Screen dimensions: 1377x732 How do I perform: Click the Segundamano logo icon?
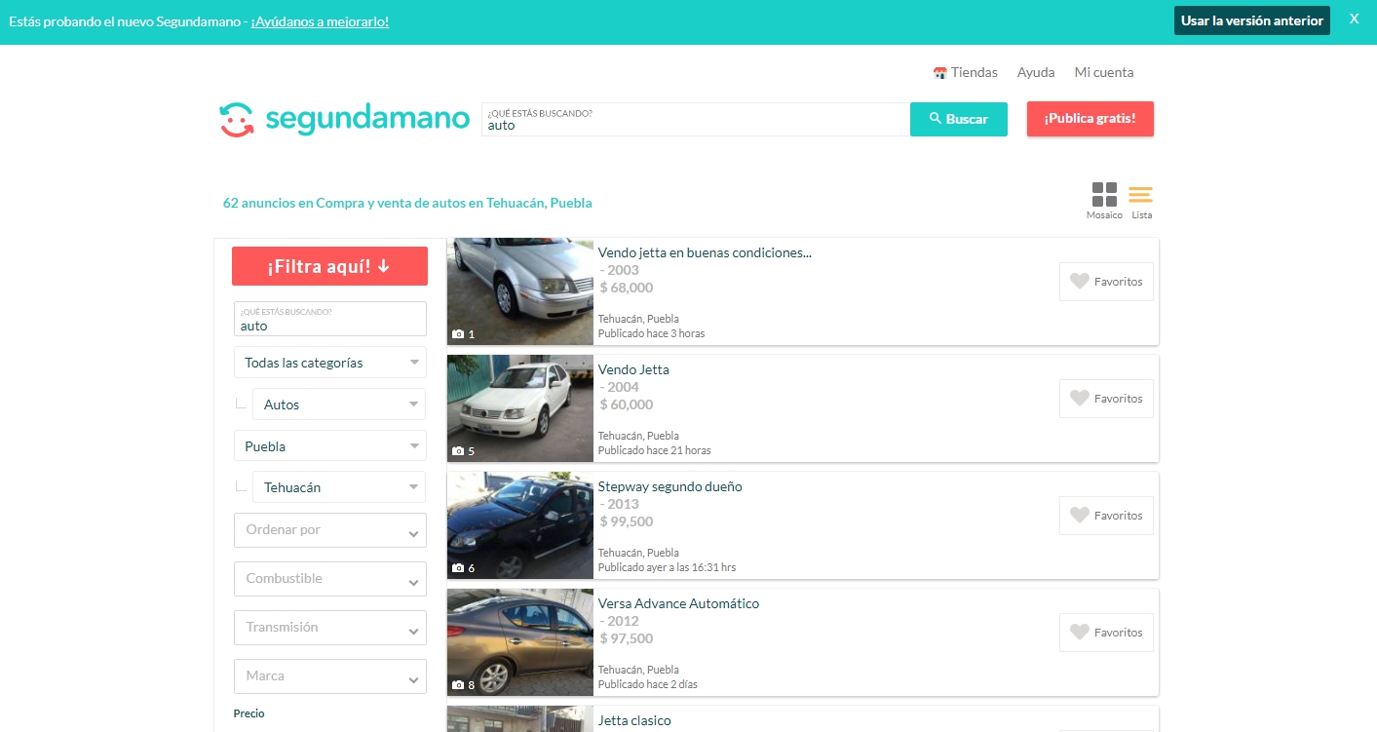click(237, 120)
